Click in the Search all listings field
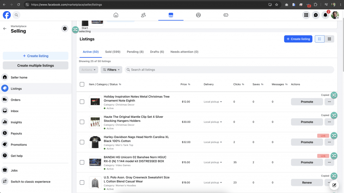The image size is (344, 193). point(229,70)
